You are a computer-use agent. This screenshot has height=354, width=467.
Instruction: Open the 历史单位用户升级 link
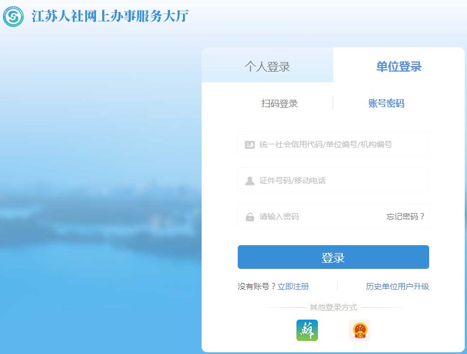(398, 286)
